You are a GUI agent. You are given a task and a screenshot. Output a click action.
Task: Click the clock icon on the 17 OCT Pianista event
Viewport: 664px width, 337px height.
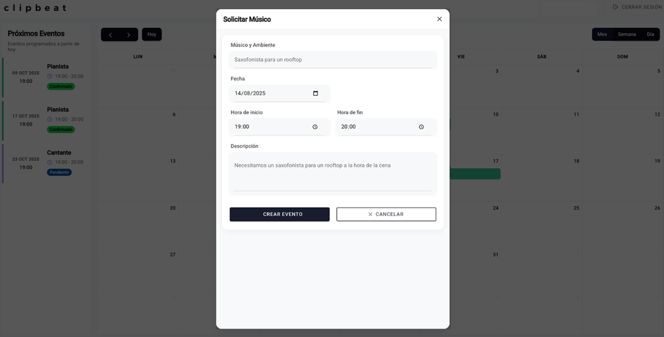tap(49, 119)
